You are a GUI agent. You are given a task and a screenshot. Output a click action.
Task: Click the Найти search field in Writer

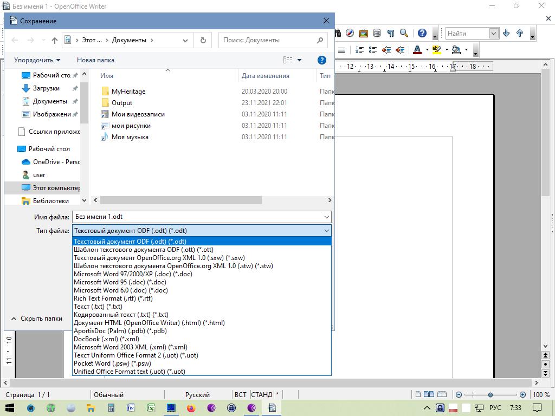coord(467,34)
